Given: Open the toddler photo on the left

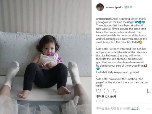Looking at the screenshot, I should click(x=46, y=57).
